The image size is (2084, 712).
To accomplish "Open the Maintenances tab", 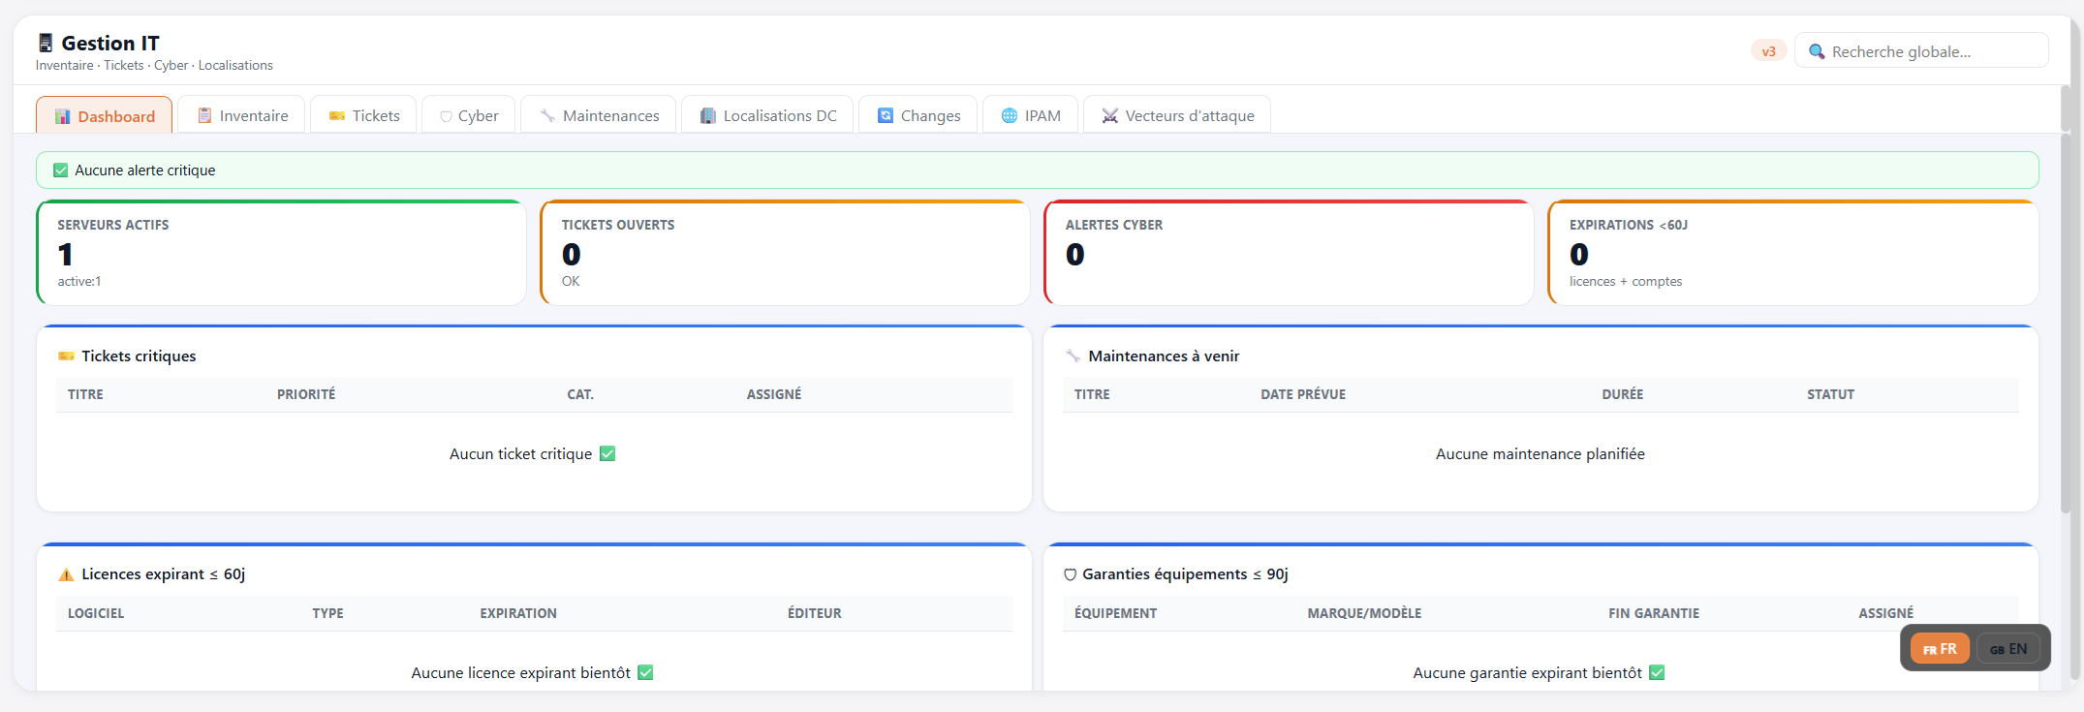I will click(x=599, y=115).
